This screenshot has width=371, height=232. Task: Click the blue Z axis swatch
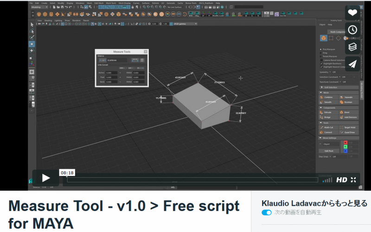[345, 151]
